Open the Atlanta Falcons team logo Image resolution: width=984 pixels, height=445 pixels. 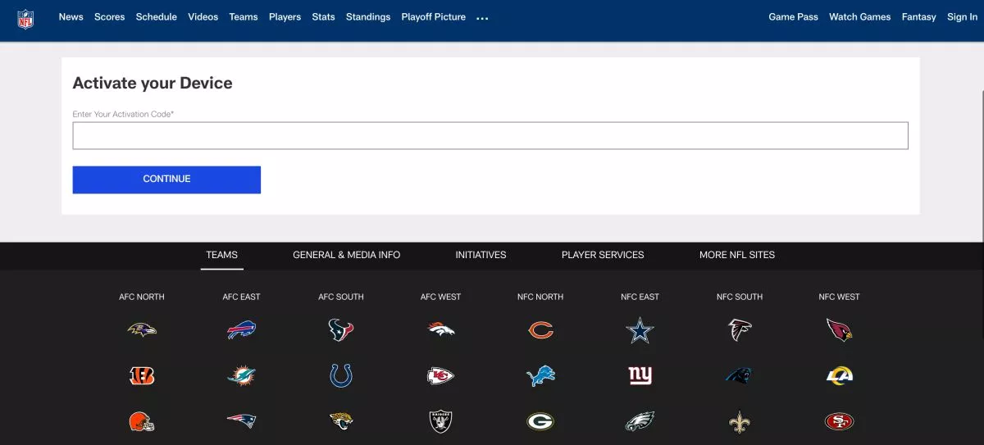coord(740,329)
